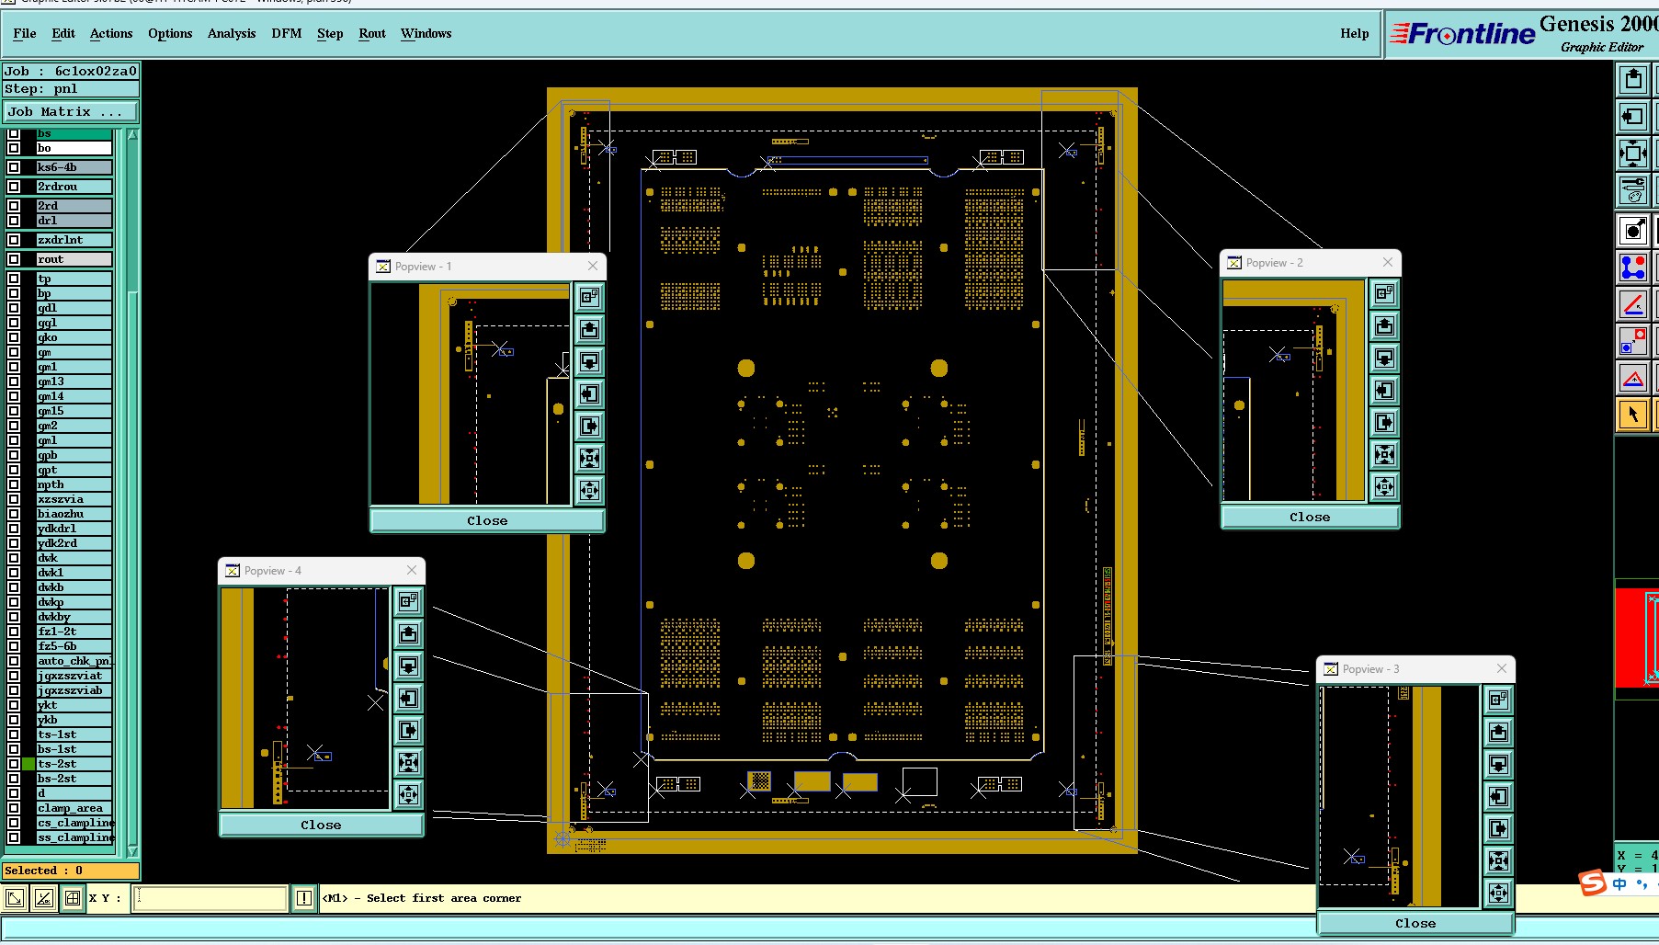The image size is (1659, 945).
Task: Open the wrench and palette settings icon
Action: 1633,190
